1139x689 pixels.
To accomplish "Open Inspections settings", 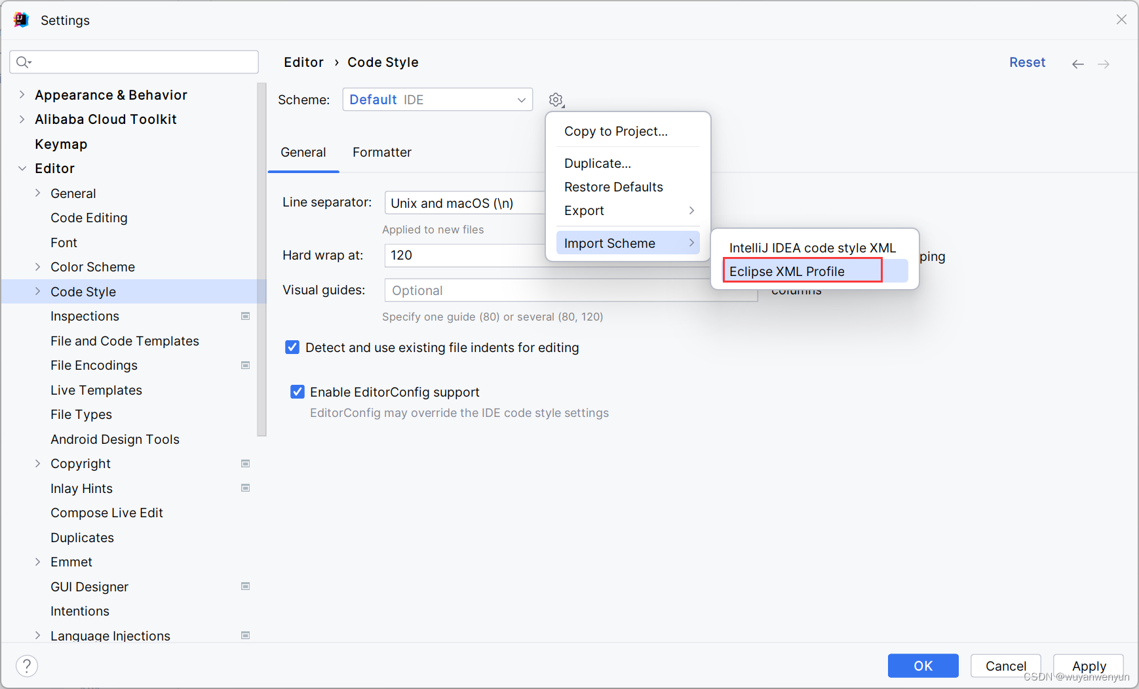I will [x=85, y=316].
